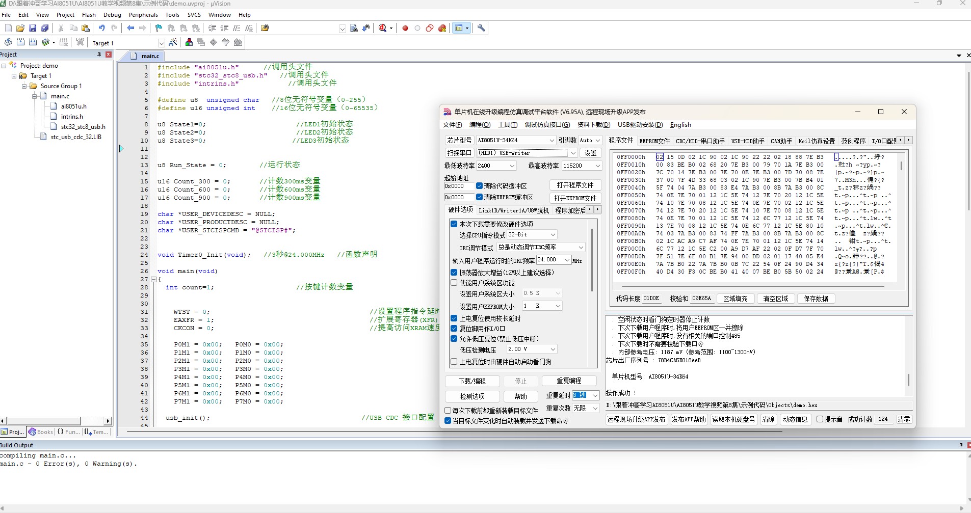Image resolution: width=971 pixels, height=513 pixels.
Task: Toggle 清除代码缓冲区 checkbox
Action: (x=479, y=186)
